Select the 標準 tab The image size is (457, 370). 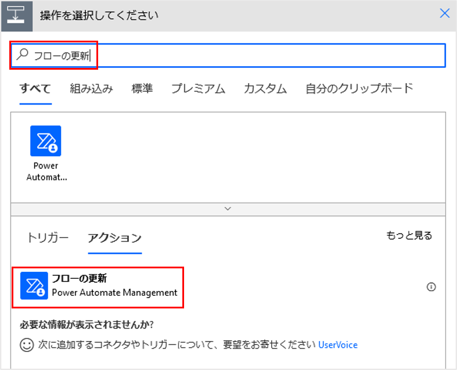point(142,89)
